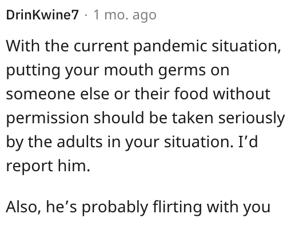Click the word "pandemic" in the comment
Image resolution: width=295 pixels, height=226 pixels.
point(170,46)
